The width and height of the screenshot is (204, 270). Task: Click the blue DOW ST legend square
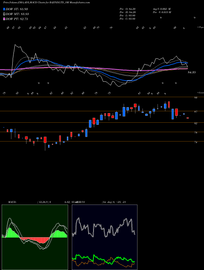[4, 9]
